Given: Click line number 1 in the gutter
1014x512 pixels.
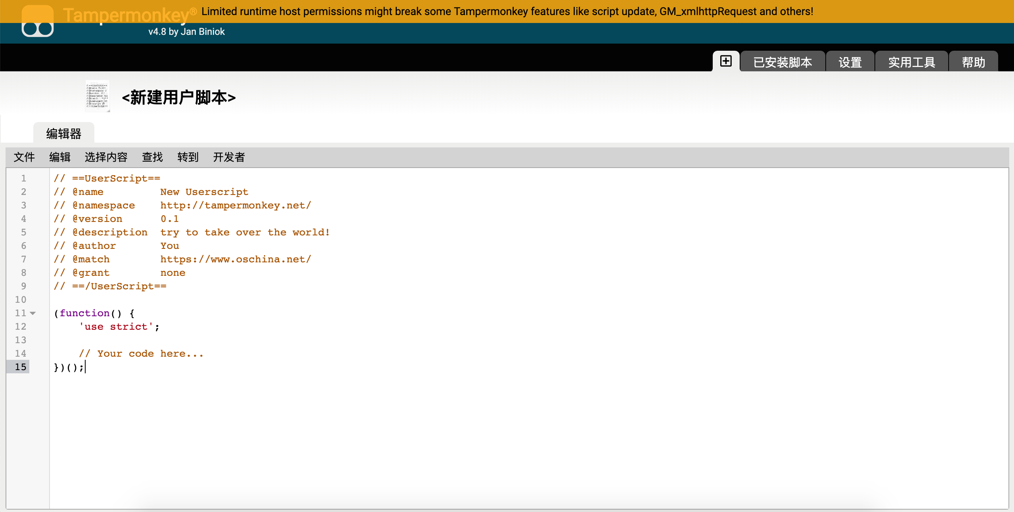Looking at the screenshot, I should click(23, 178).
